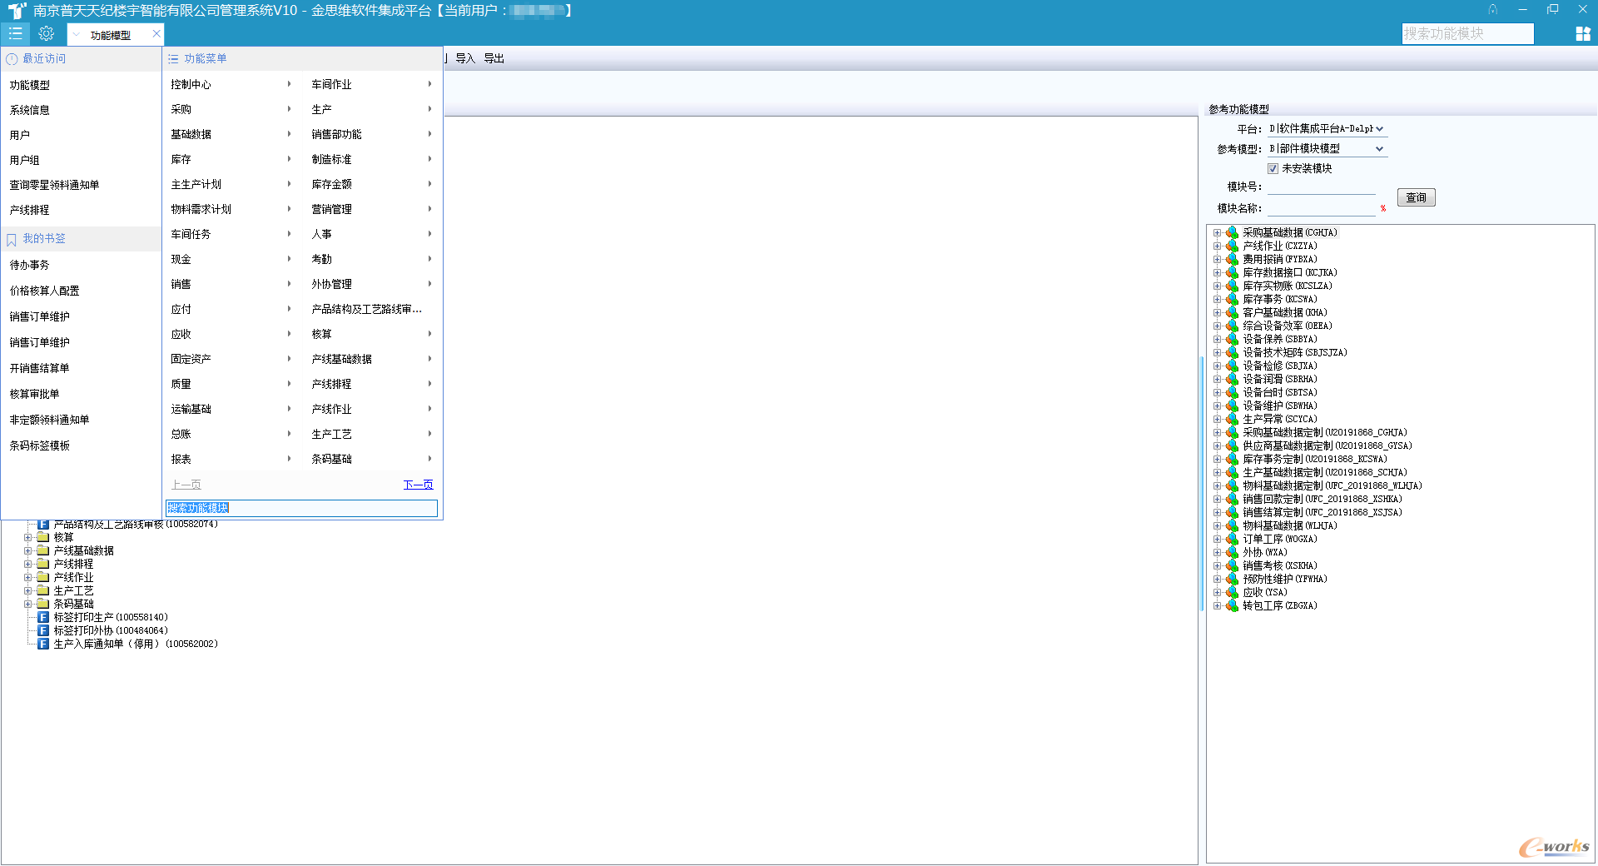This screenshot has height=866, width=1598.
Task: Expand the 物料基础数据 (WLHJA) node
Action: click(1217, 525)
